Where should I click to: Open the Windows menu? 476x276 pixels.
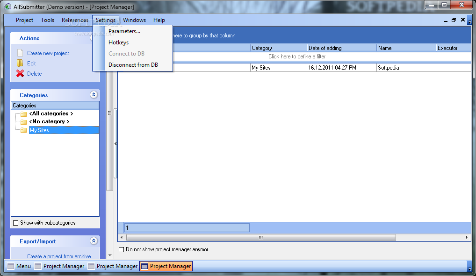[x=134, y=20]
